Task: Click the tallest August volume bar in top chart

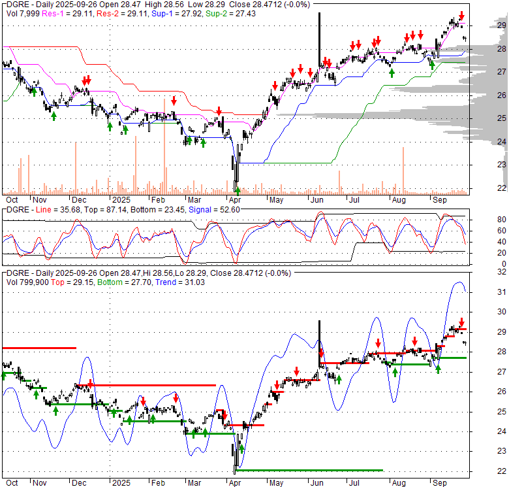Action: click(403, 171)
